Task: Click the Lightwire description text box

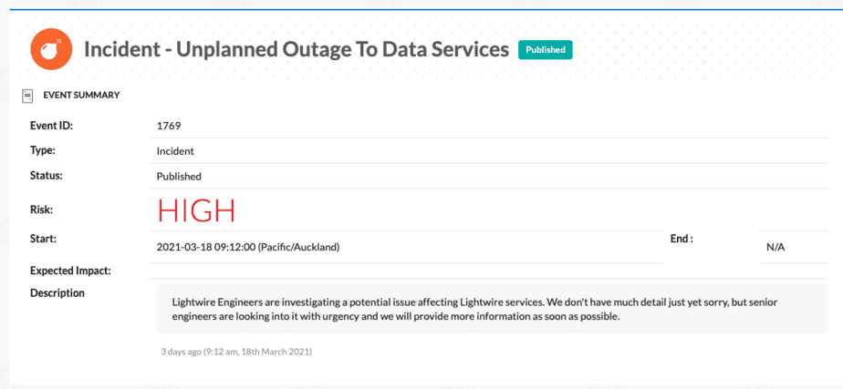Action: click(492, 309)
